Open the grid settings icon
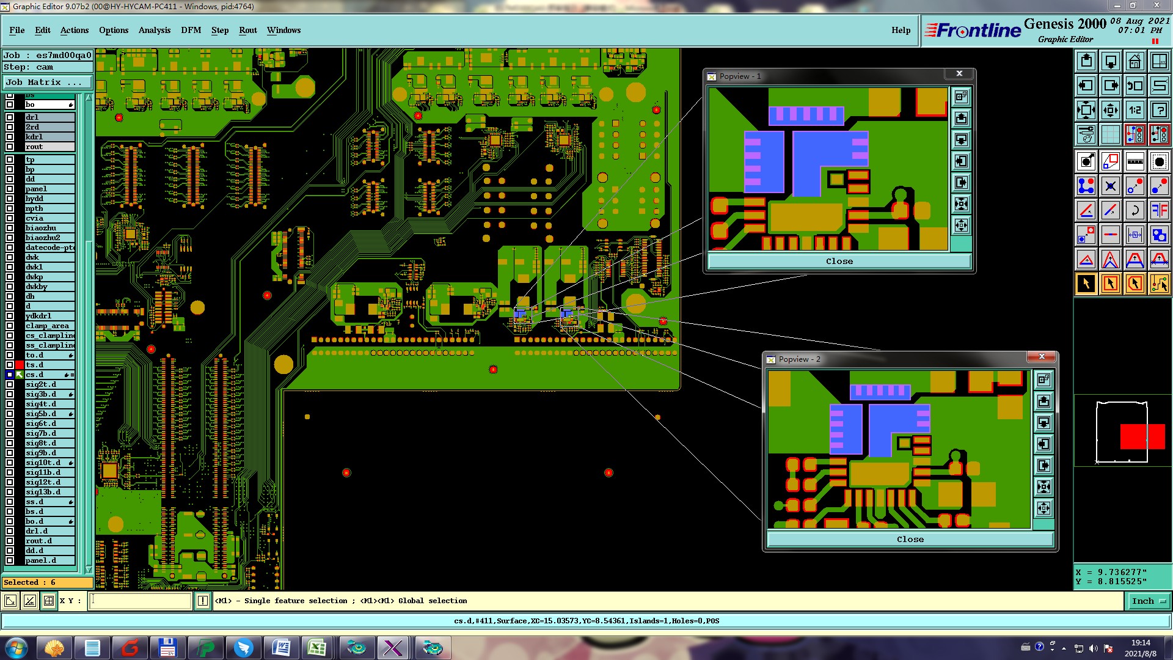Screen dimensions: 1173x660 pos(1110,134)
